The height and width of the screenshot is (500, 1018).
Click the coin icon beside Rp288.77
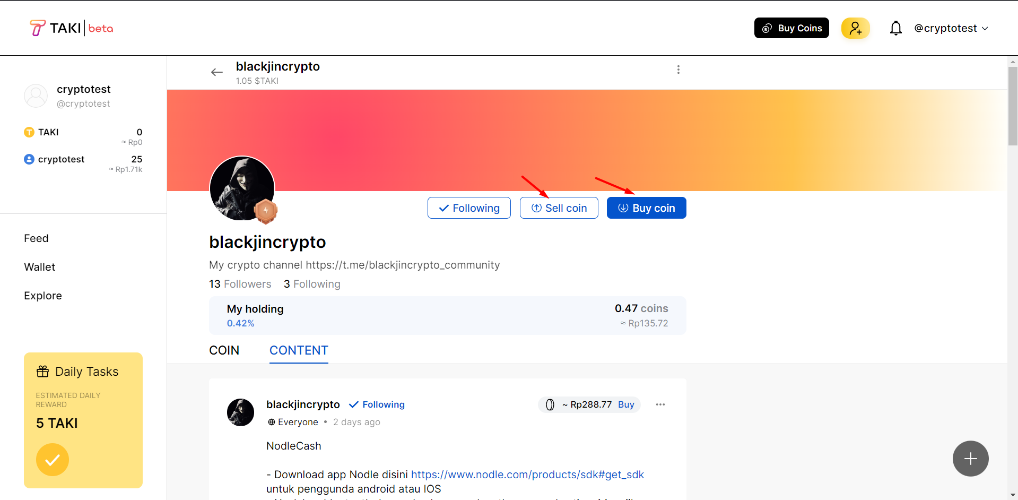click(550, 404)
